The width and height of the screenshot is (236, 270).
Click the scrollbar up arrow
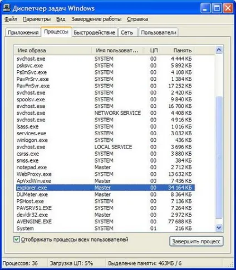point(219,50)
